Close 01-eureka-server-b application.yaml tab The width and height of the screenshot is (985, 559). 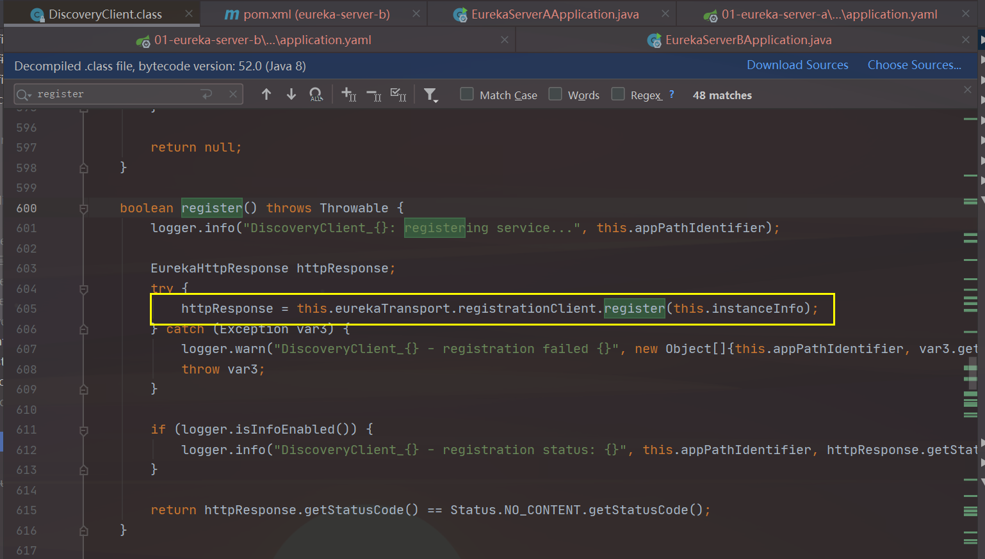coord(505,40)
